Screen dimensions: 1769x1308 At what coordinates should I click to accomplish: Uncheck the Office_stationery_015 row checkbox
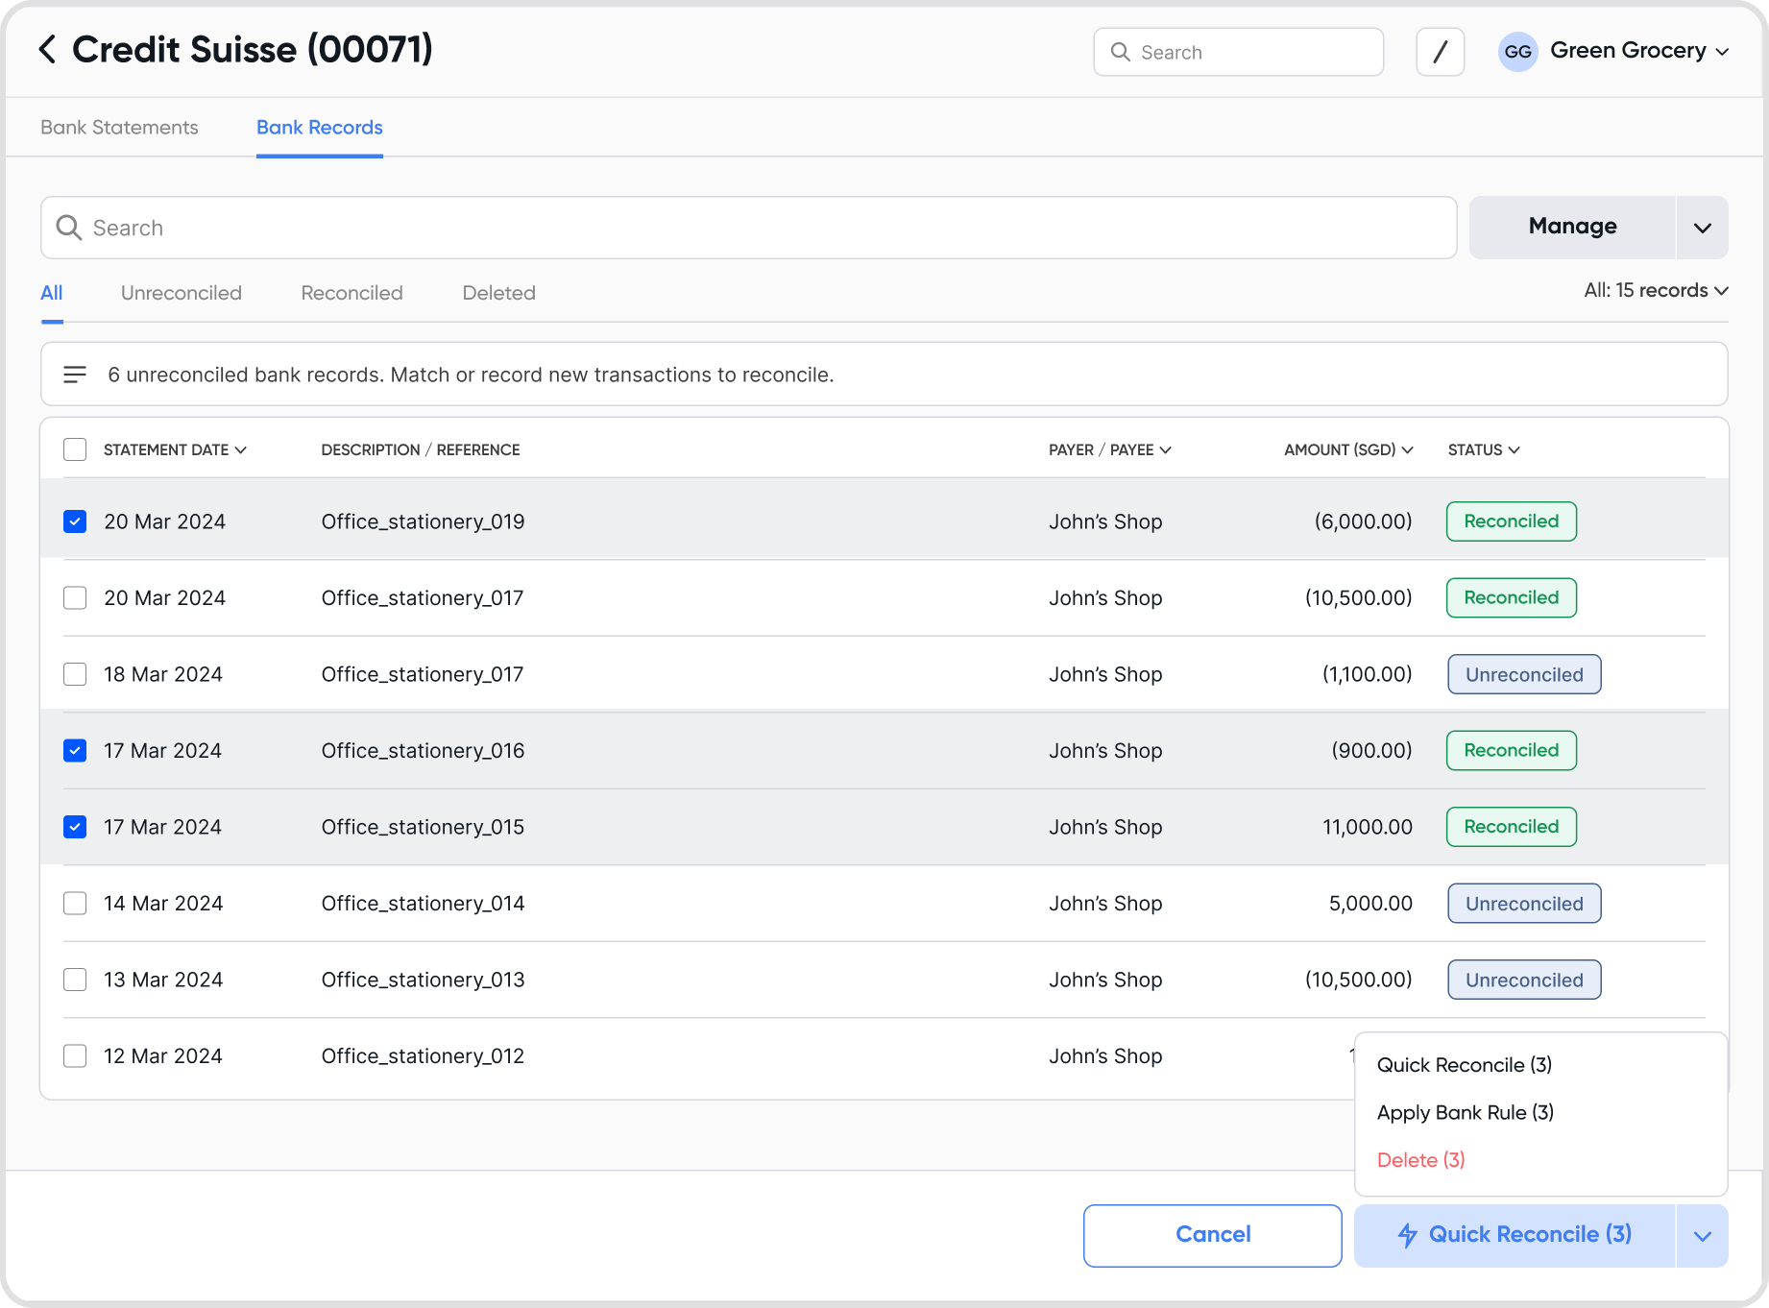pyautogui.click(x=75, y=827)
